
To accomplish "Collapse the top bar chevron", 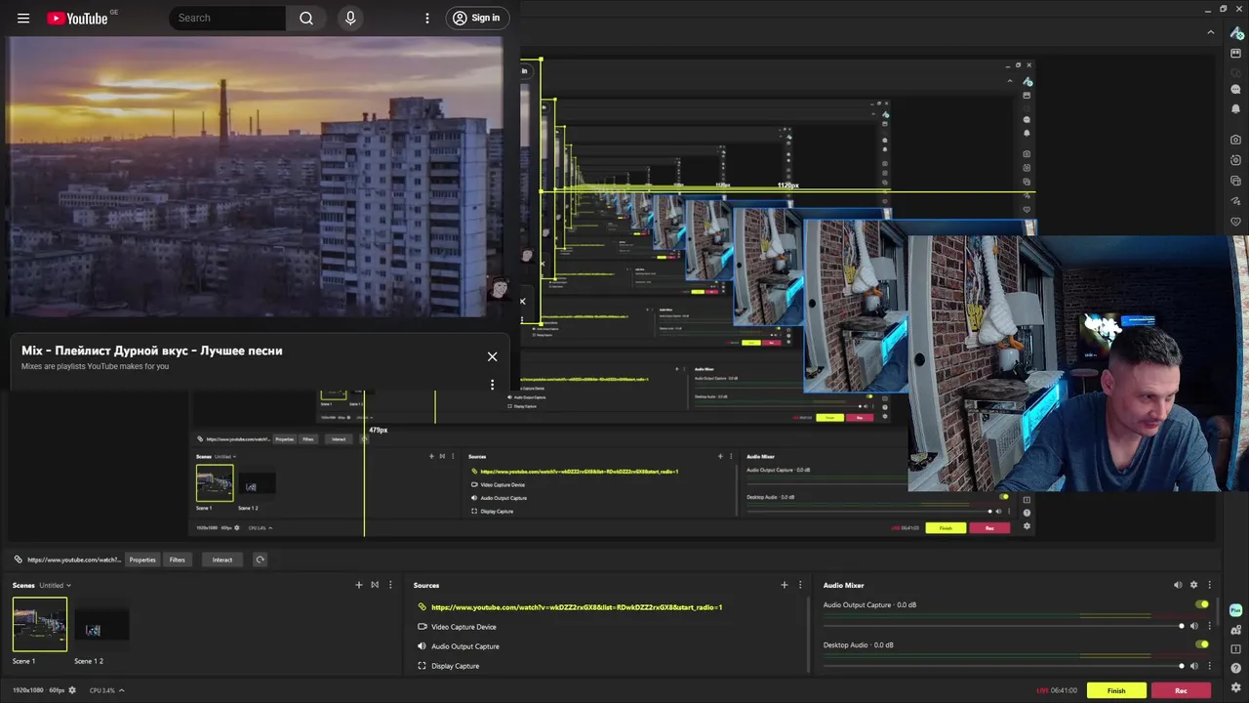I will click(1211, 32).
